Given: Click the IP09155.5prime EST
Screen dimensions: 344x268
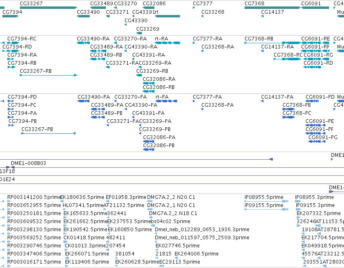Looking at the screenshot, I should pos(266,209).
